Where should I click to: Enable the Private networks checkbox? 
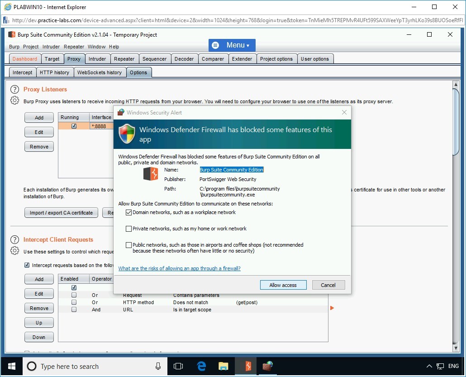(129, 229)
